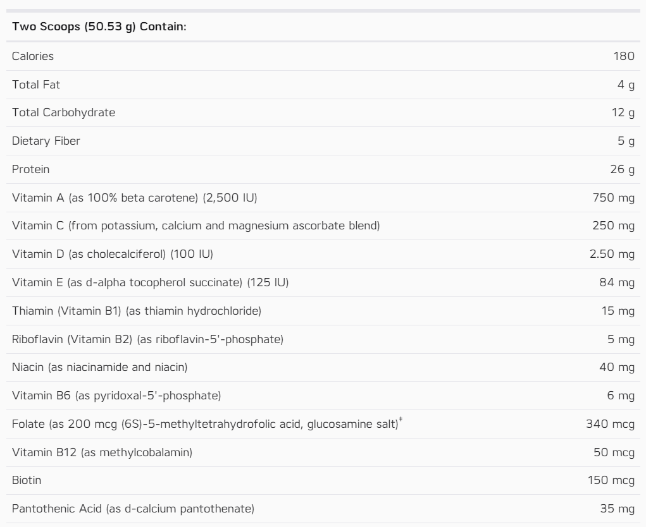Screen dimensions: 646x527
Task: Select the Total Carbohydrate label
Action: pos(63,112)
